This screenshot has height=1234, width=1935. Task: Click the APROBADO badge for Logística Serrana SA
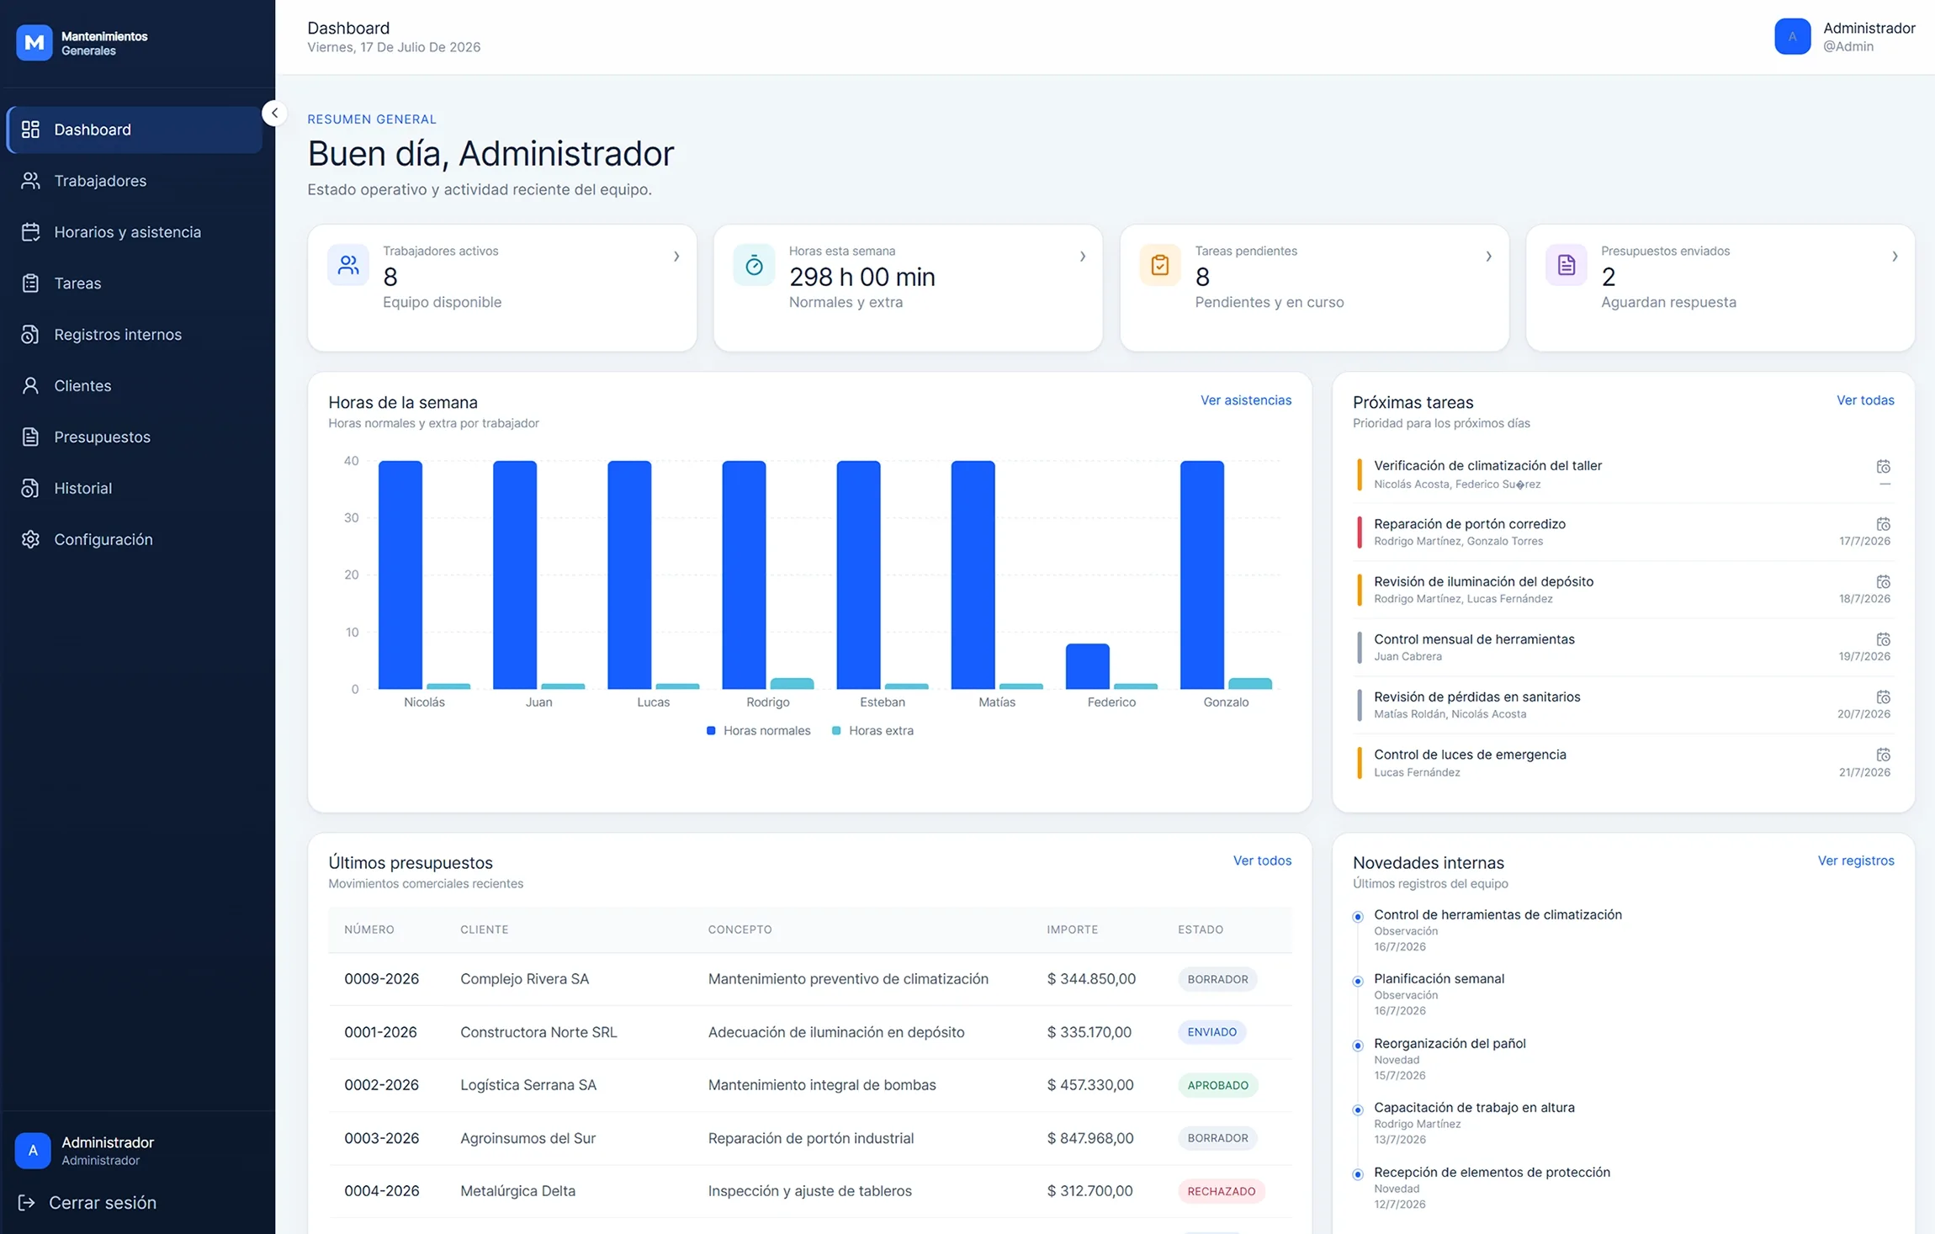1217,1085
